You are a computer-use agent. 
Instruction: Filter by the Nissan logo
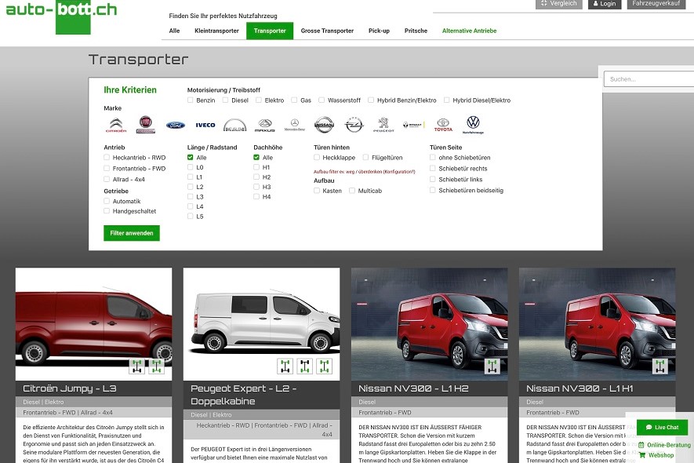pos(324,125)
